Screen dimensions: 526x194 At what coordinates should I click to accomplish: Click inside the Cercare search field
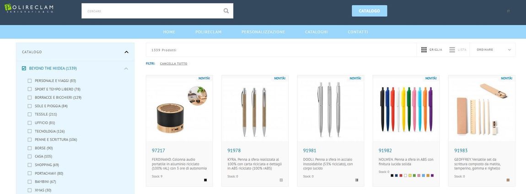pos(153,11)
